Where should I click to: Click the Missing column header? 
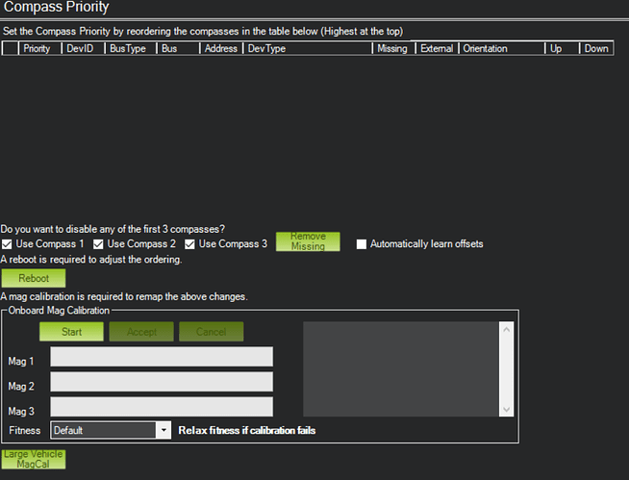tap(394, 48)
